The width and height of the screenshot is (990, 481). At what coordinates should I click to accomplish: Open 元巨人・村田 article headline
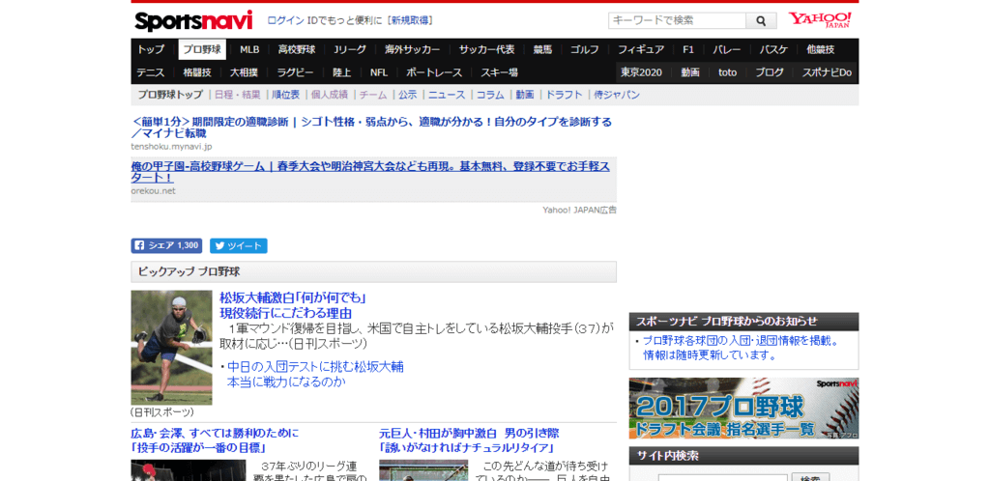pos(469,440)
